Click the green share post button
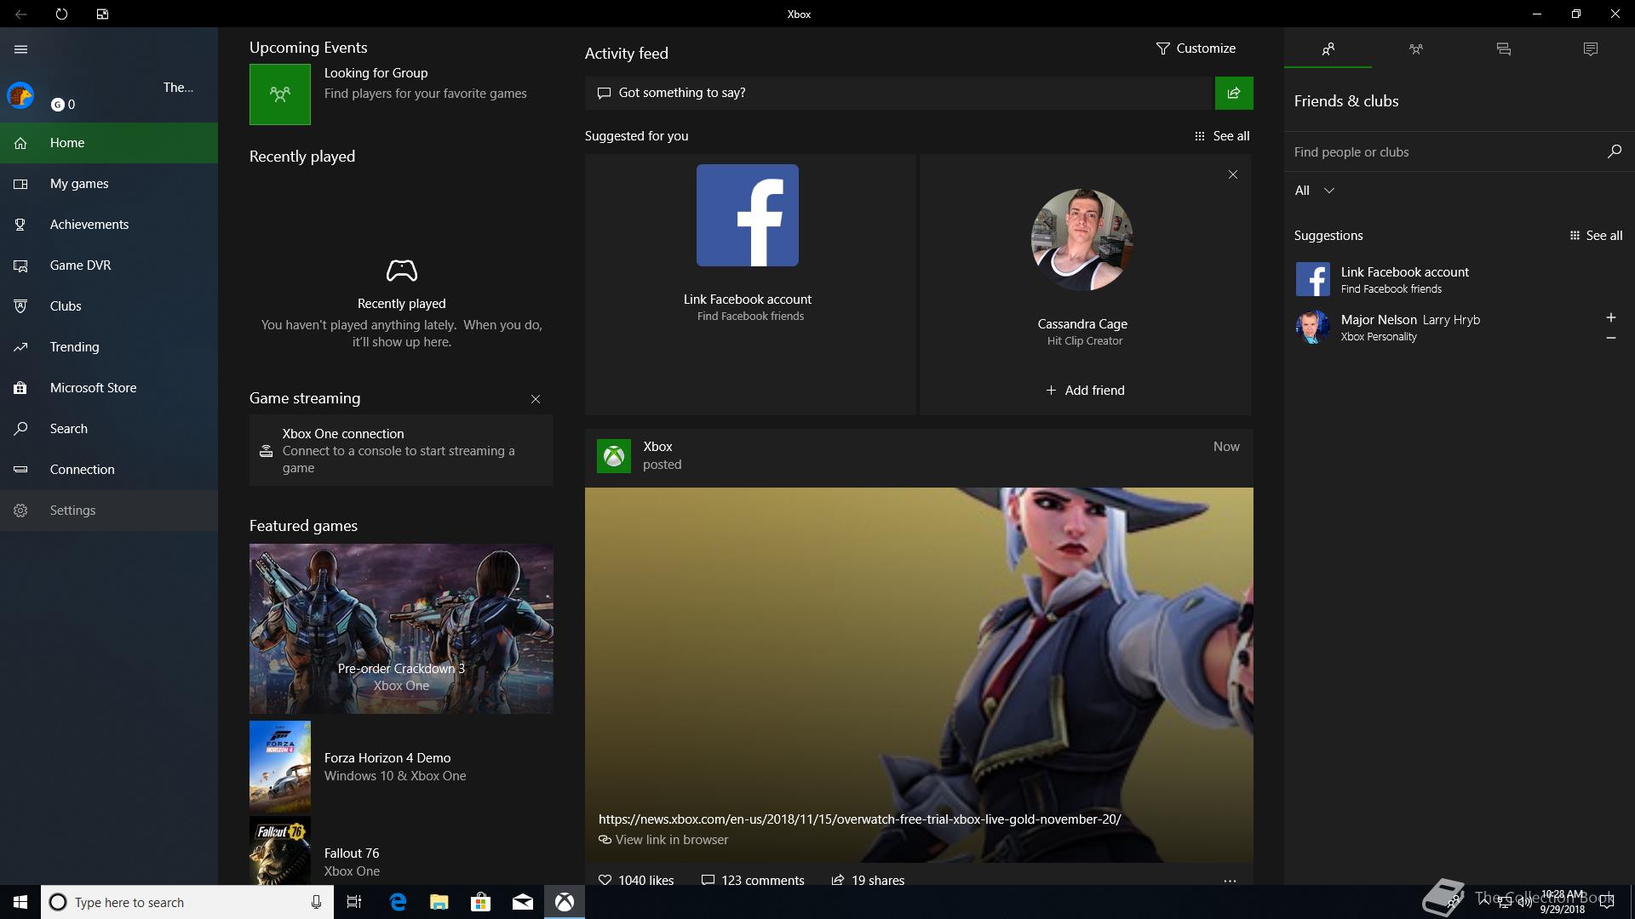The width and height of the screenshot is (1635, 919). tap(1234, 93)
